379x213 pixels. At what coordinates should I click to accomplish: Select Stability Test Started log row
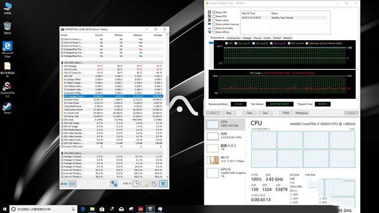[284, 18]
